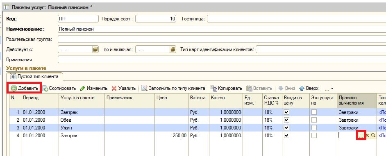Click the 250,00 price cell

click(171, 136)
